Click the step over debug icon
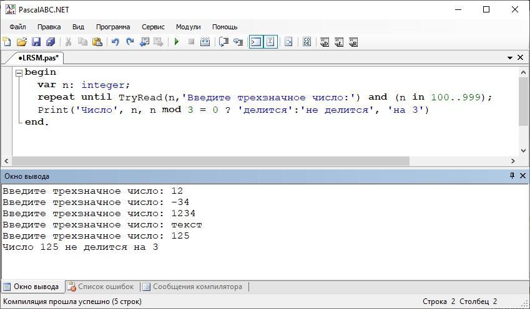The image size is (530, 309). point(223,42)
